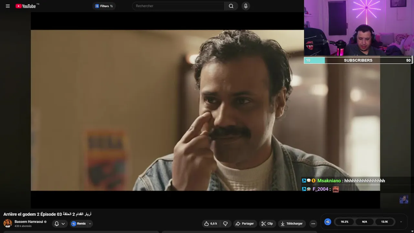Click the magnifier search button
Screen dimensions: 414x233
[231, 6]
